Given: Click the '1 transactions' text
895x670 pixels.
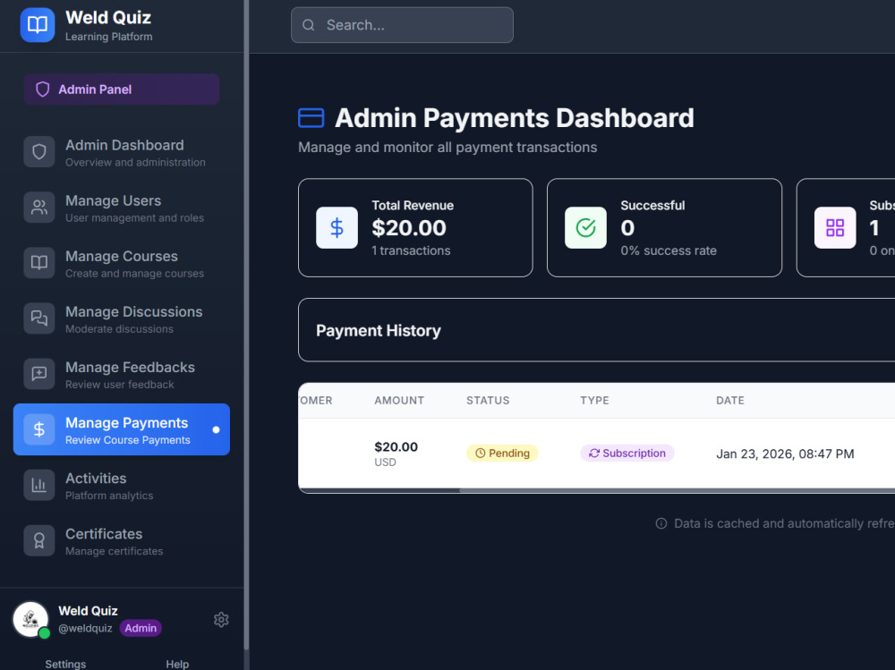Looking at the screenshot, I should pyautogui.click(x=411, y=250).
